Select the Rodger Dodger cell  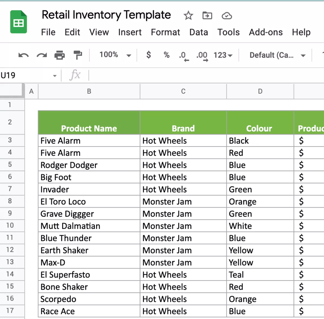tap(89, 165)
